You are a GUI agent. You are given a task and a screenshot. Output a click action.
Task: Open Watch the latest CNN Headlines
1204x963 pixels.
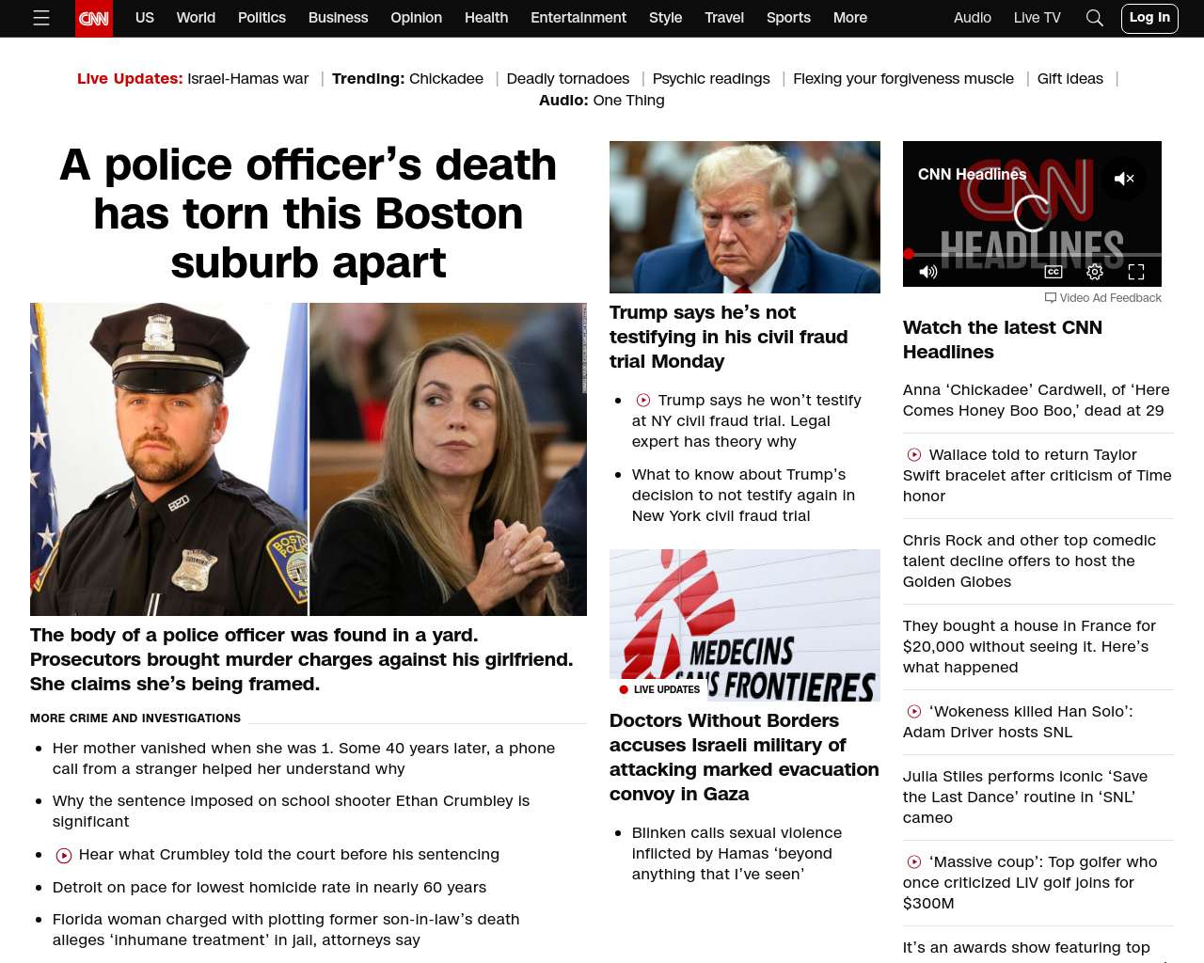tap(1003, 339)
